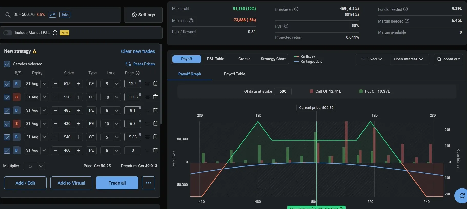
Task: Click the Trade all button
Action: 117,183
